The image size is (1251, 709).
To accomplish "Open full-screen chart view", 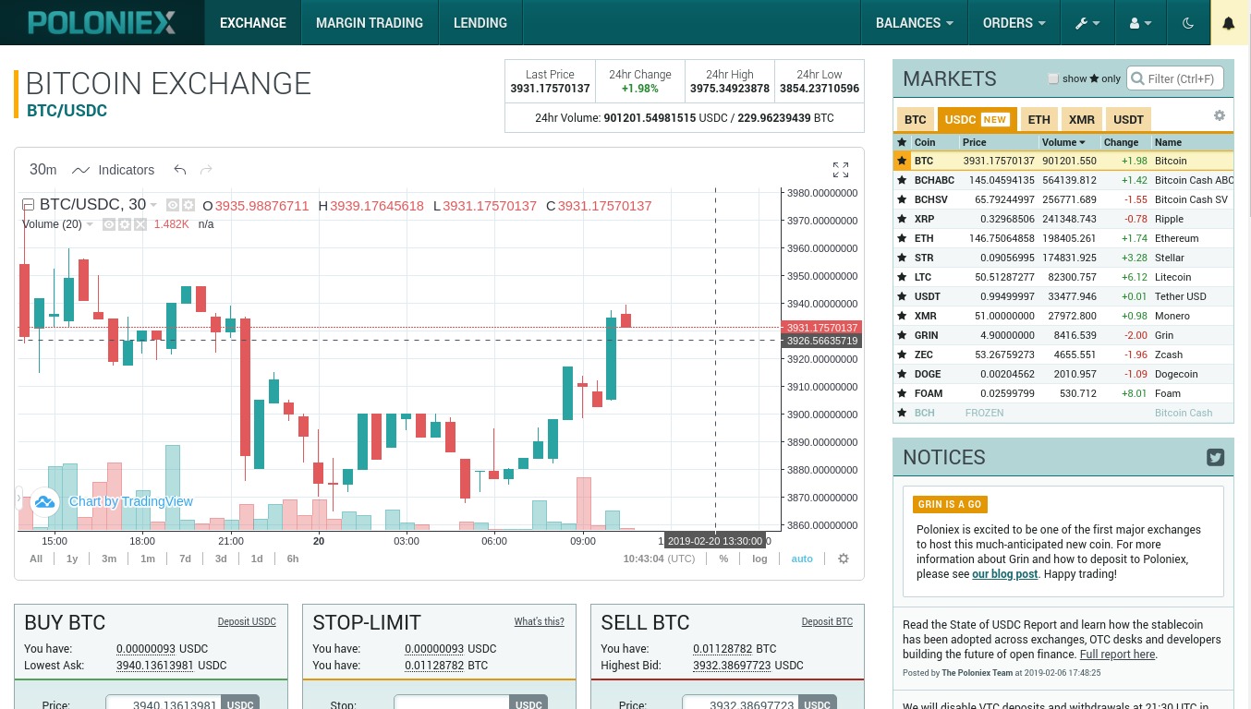I will (840, 170).
